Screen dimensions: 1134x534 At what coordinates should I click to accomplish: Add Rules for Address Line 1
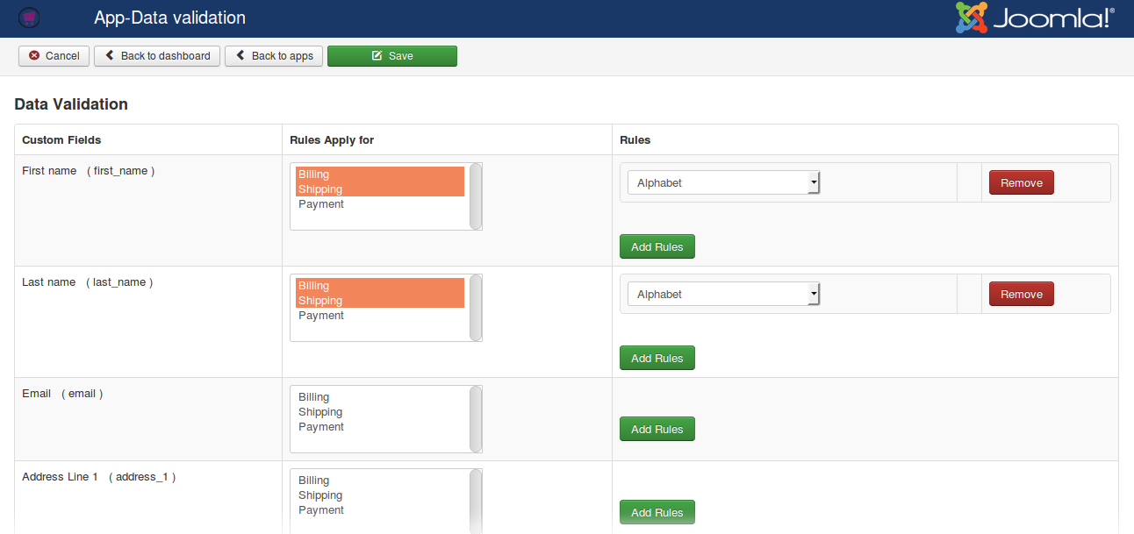click(x=657, y=512)
